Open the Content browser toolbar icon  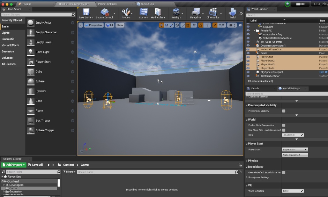tap(143, 13)
